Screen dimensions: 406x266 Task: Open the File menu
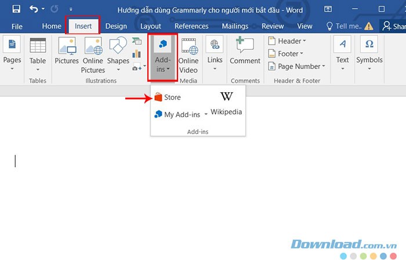tap(17, 26)
